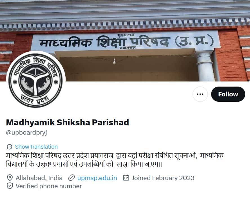Click the hanging light bulb in the banner

pos(114,61)
